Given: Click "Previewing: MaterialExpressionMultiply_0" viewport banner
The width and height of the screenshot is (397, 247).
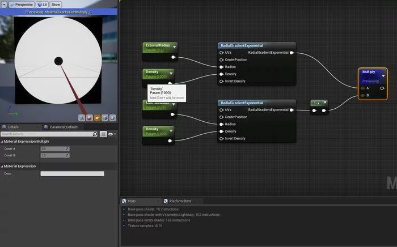Looking at the screenshot, I should click(x=58, y=12).
